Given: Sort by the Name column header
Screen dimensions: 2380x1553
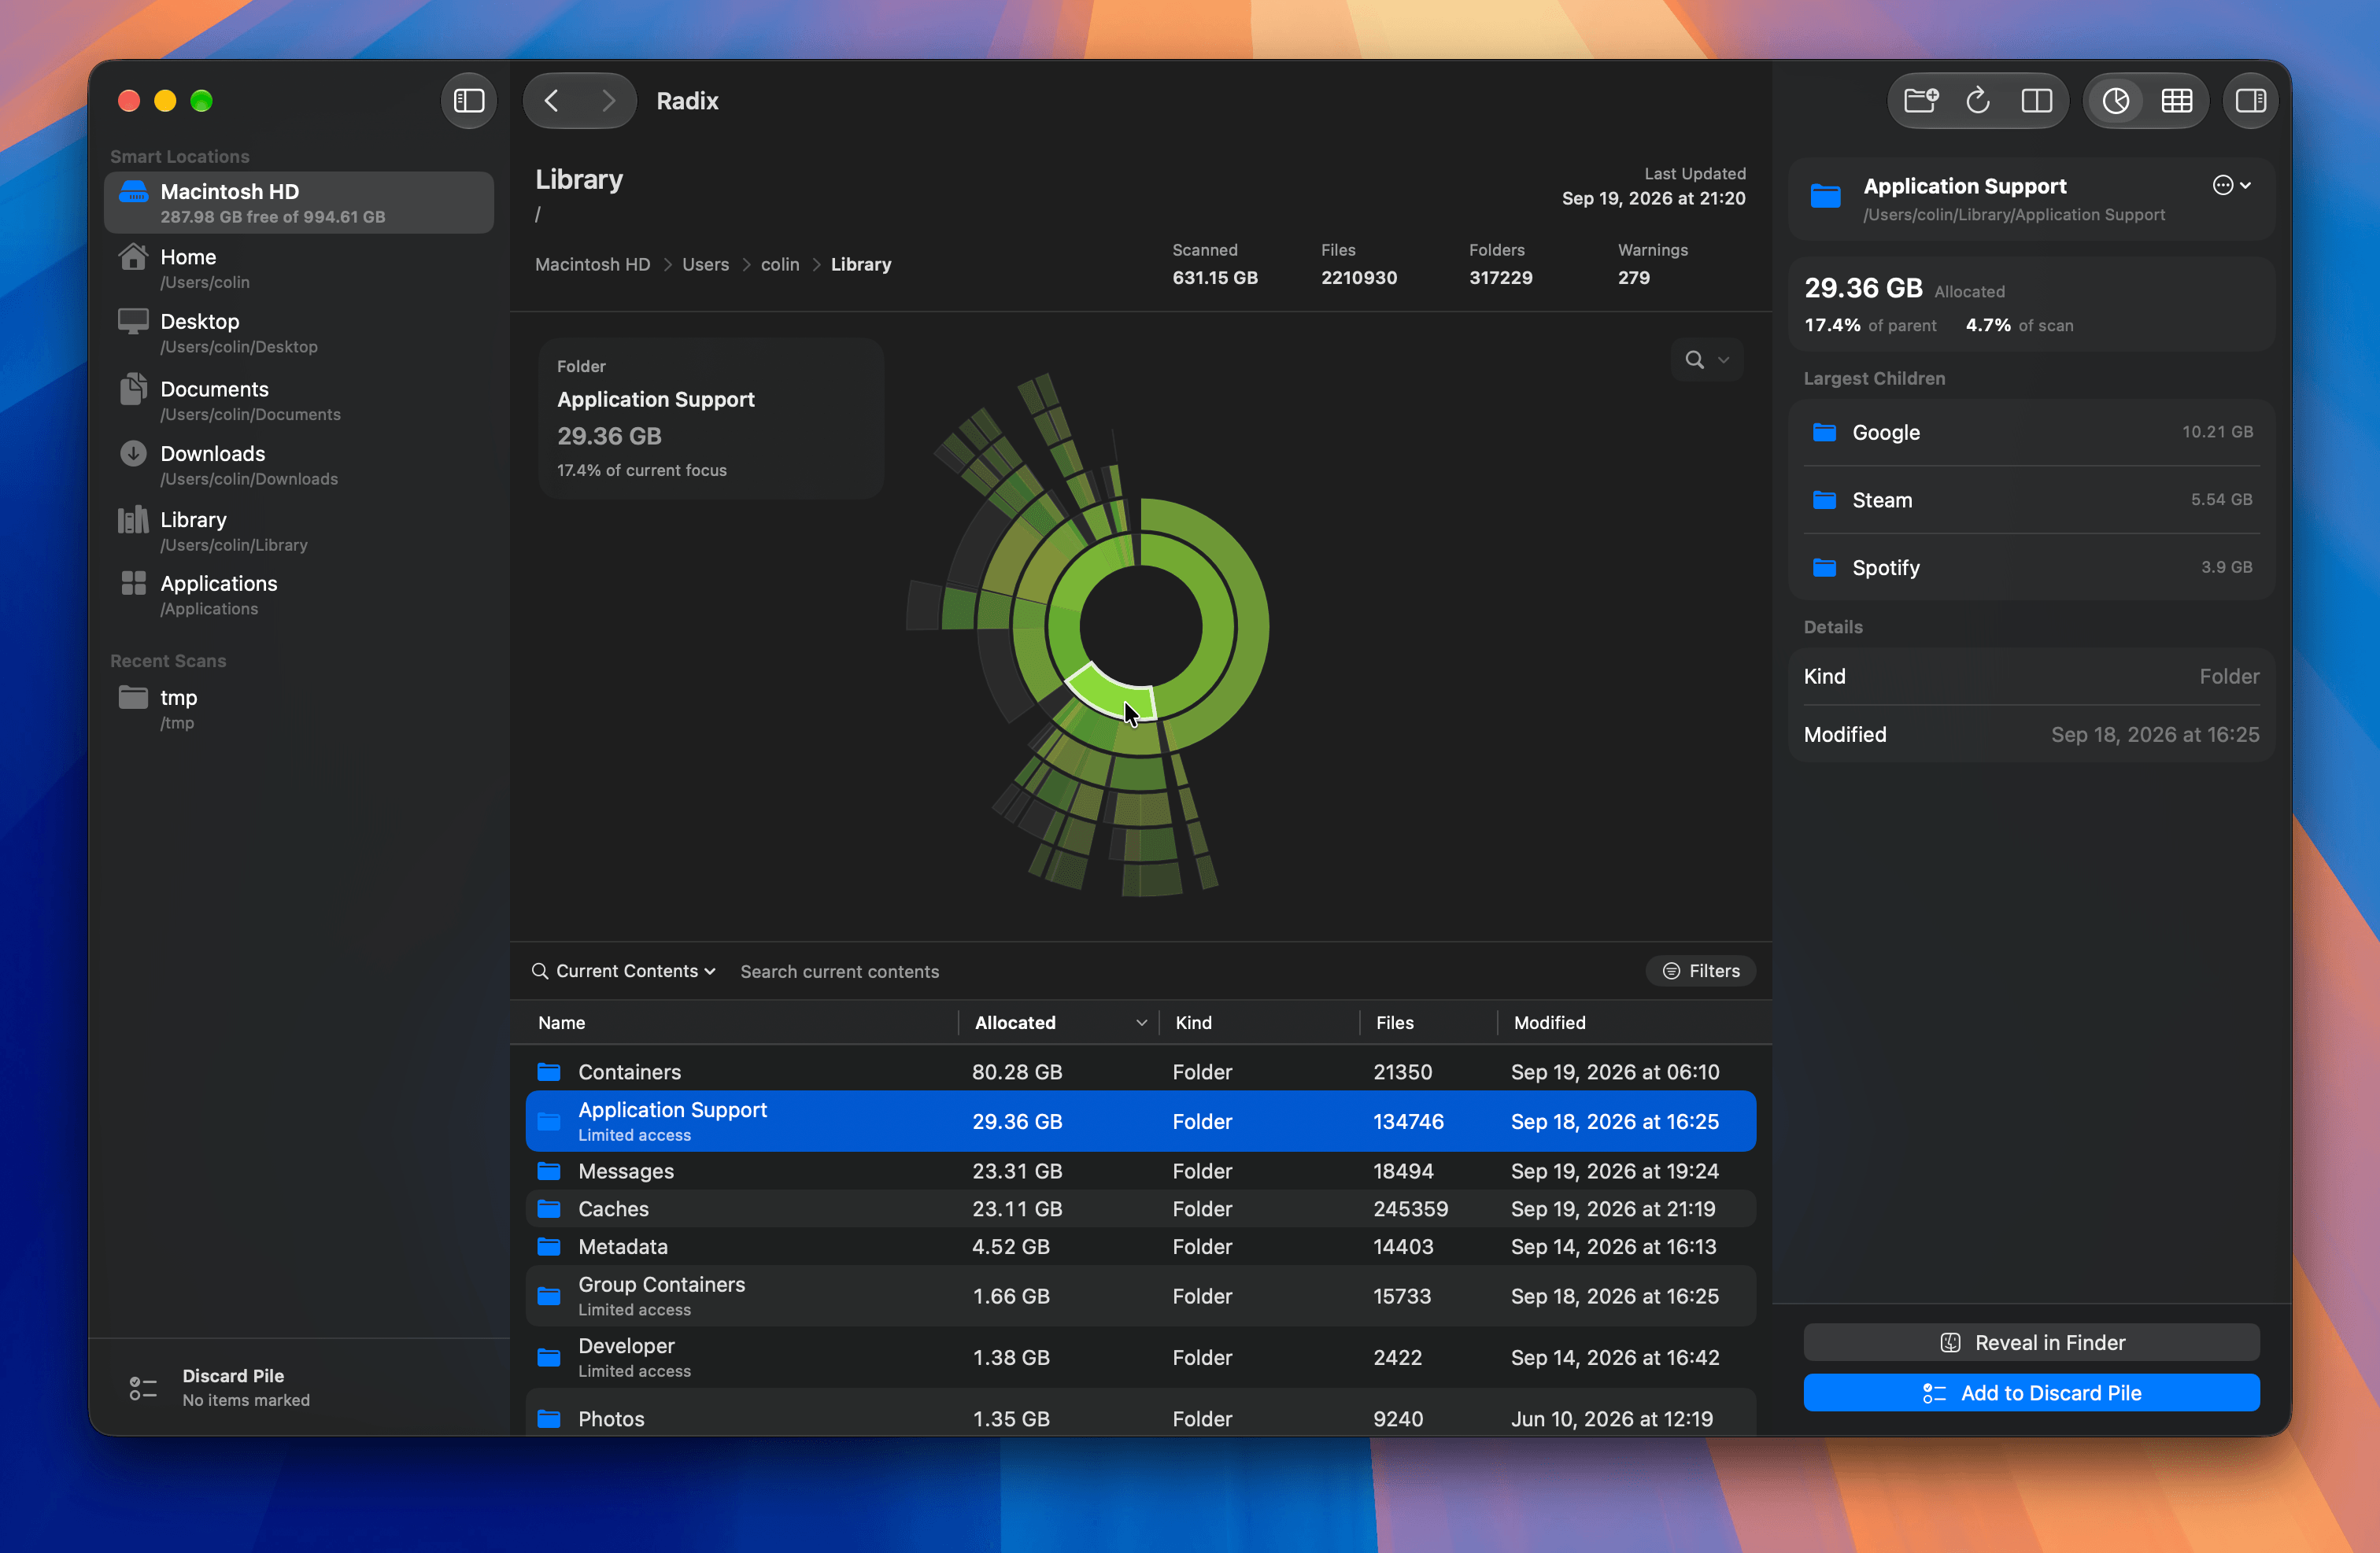Looking at the screenshot, I should [561, 1022].
